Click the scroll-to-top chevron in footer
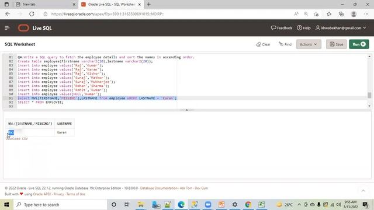The height and width of the screenshot is (210, 374). pos(363,191)
